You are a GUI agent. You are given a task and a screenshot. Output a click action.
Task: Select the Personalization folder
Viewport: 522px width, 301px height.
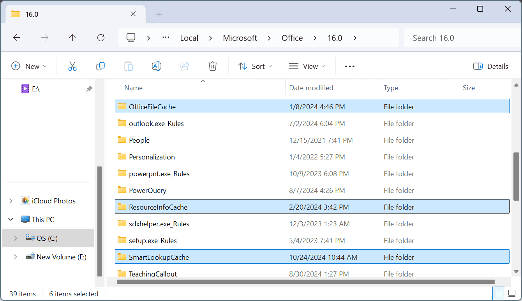(x=312, y=157)
